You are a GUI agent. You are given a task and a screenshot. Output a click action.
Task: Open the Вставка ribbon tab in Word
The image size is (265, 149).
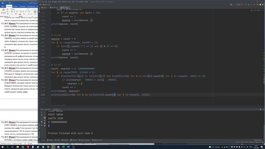click(15, 6)
